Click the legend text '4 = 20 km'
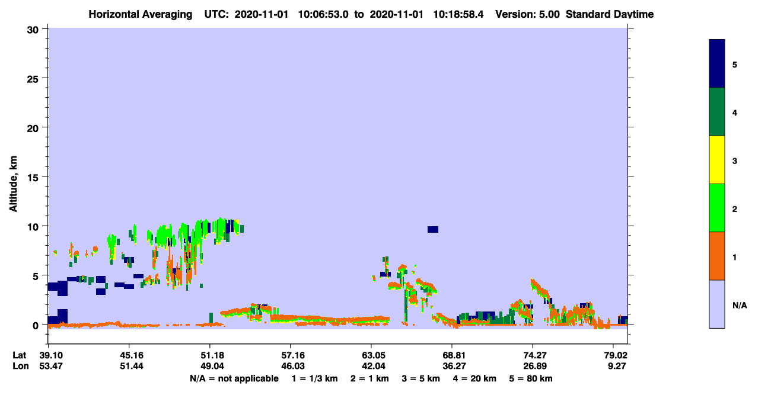This screenshot has width=771, height=395. pos(475,378)
